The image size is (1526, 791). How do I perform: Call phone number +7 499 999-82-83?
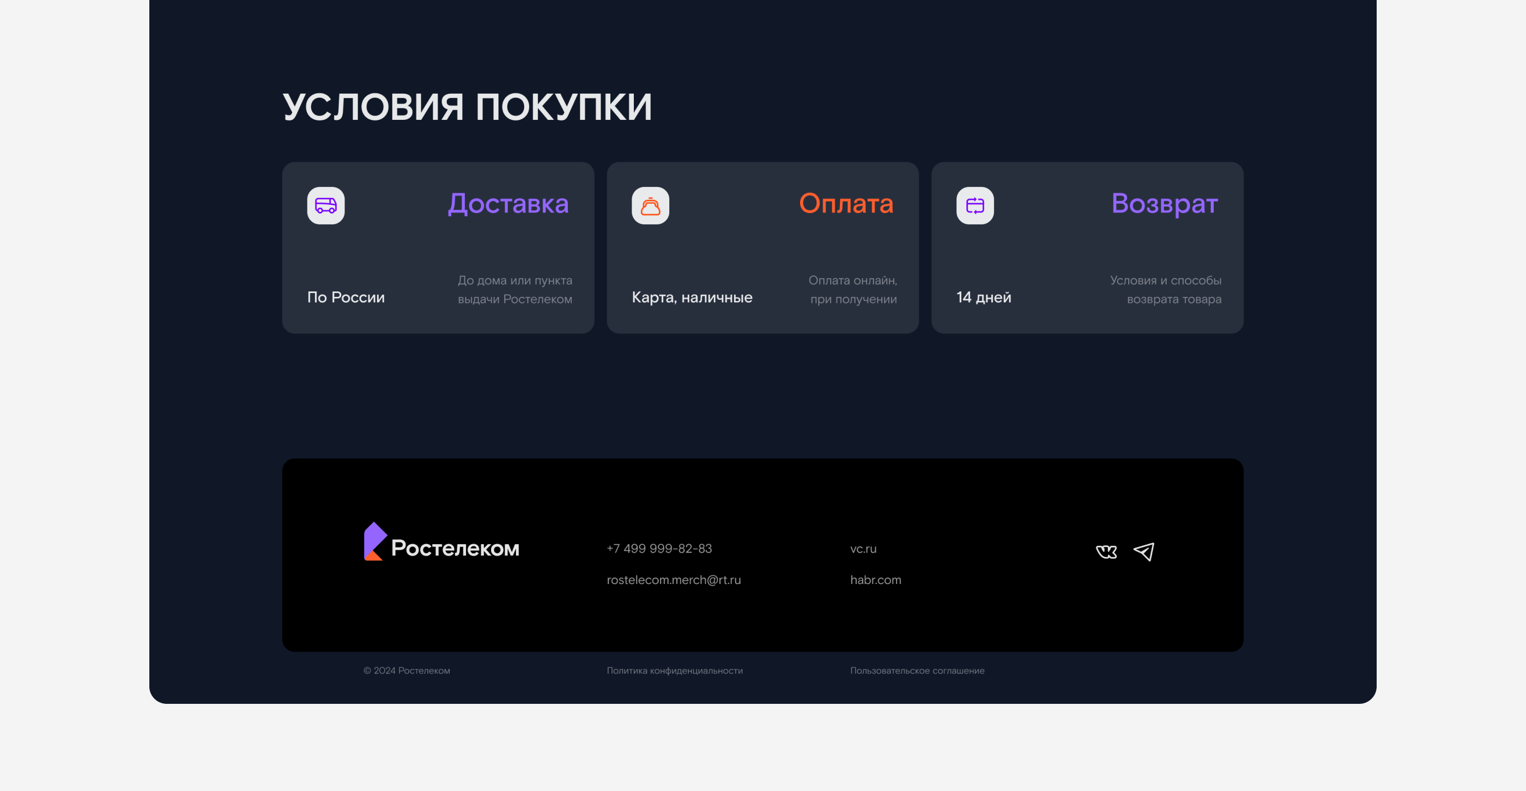pyautogui.click(x=659, y=548)
